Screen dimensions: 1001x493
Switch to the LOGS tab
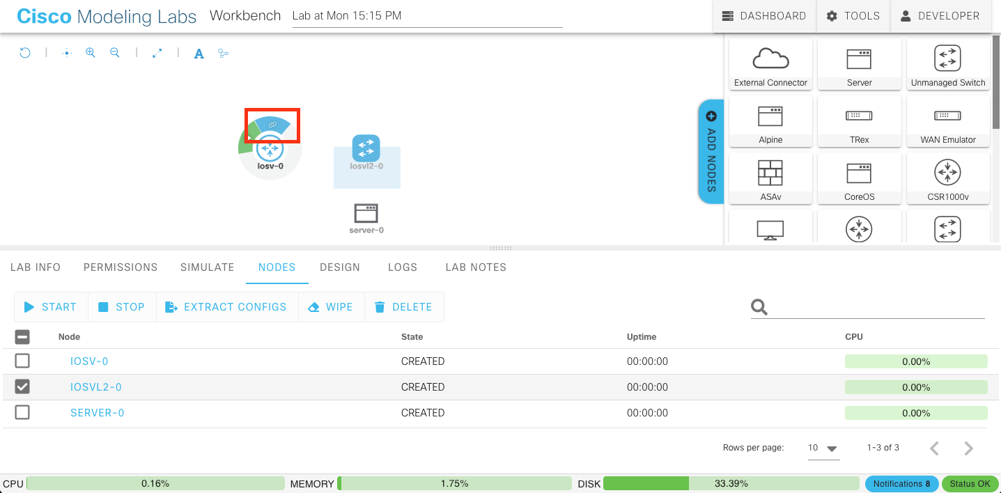tap(403, 267)
